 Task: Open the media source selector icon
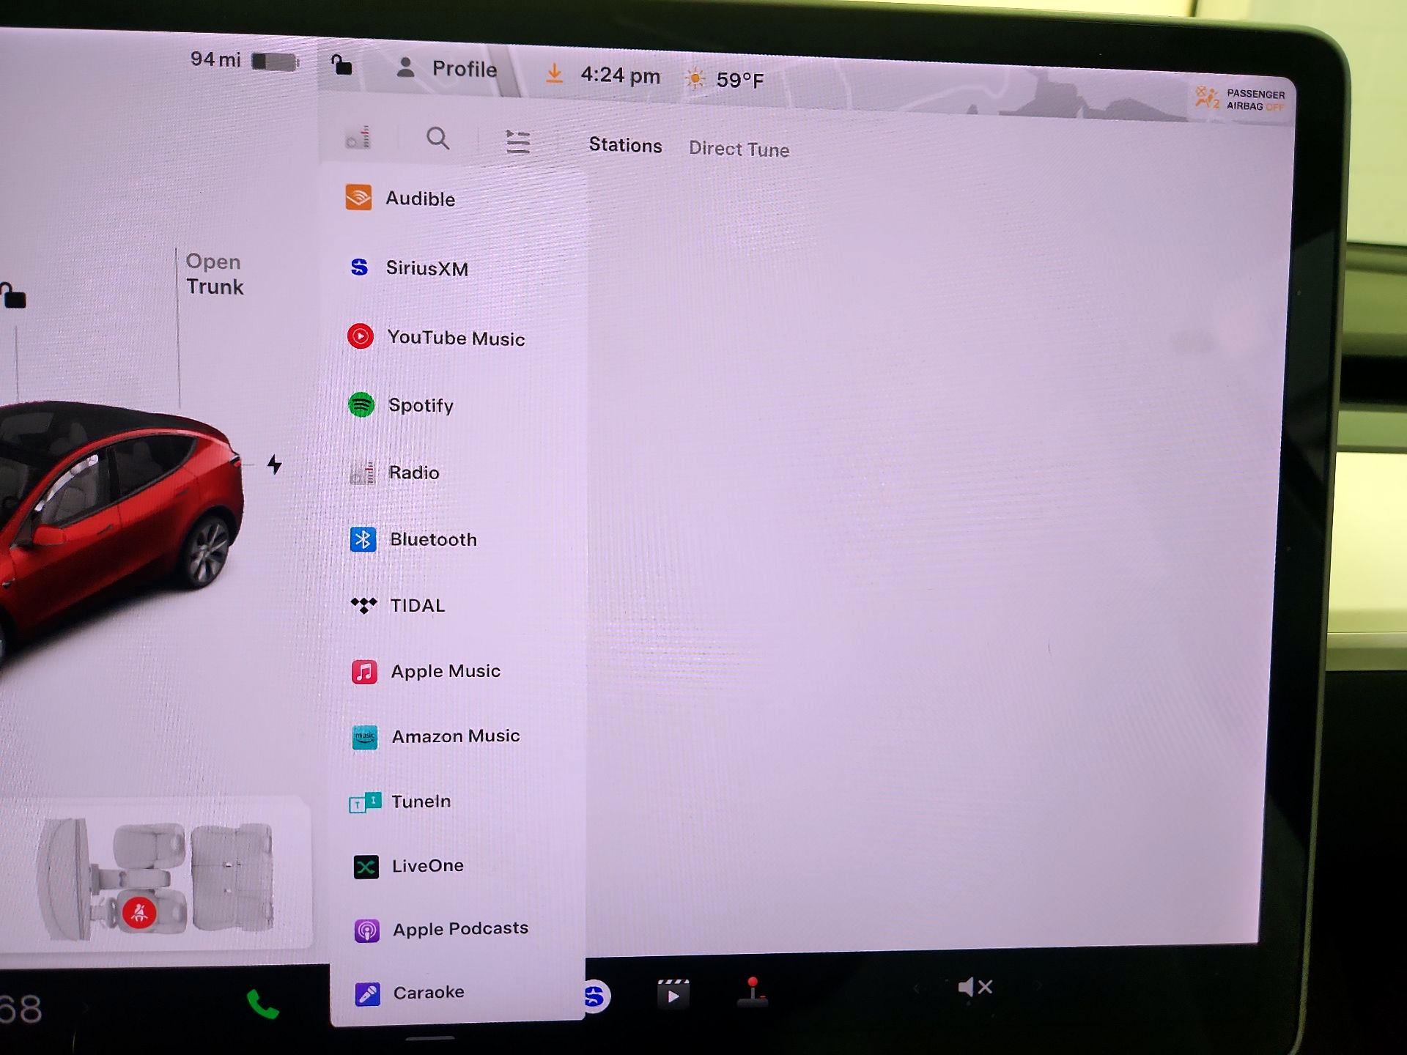tap(358, 139)
